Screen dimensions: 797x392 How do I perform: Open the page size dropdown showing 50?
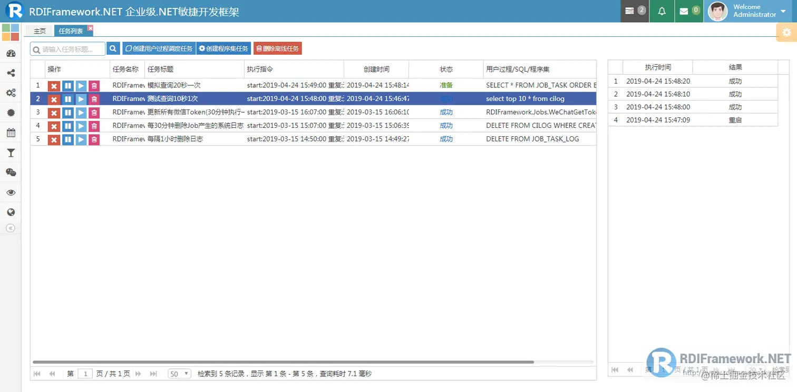tap(180, 374)
